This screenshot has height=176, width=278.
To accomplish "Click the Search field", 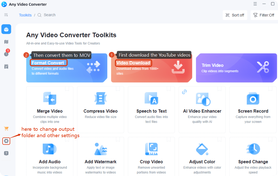I will (49, 15).
